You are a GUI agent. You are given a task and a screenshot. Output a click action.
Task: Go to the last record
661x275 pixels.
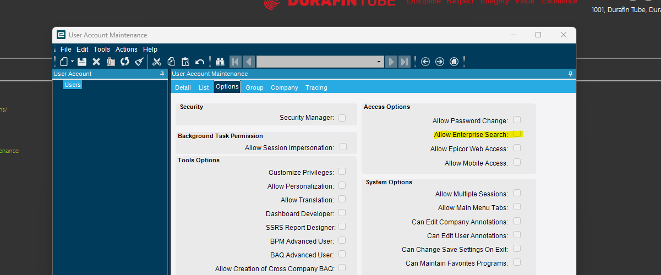tap(405, 62)
